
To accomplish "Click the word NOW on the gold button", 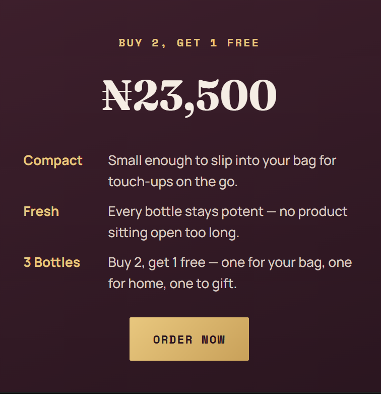I will click(213, 340).
